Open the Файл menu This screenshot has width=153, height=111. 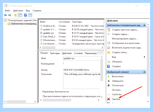(8, 11)
